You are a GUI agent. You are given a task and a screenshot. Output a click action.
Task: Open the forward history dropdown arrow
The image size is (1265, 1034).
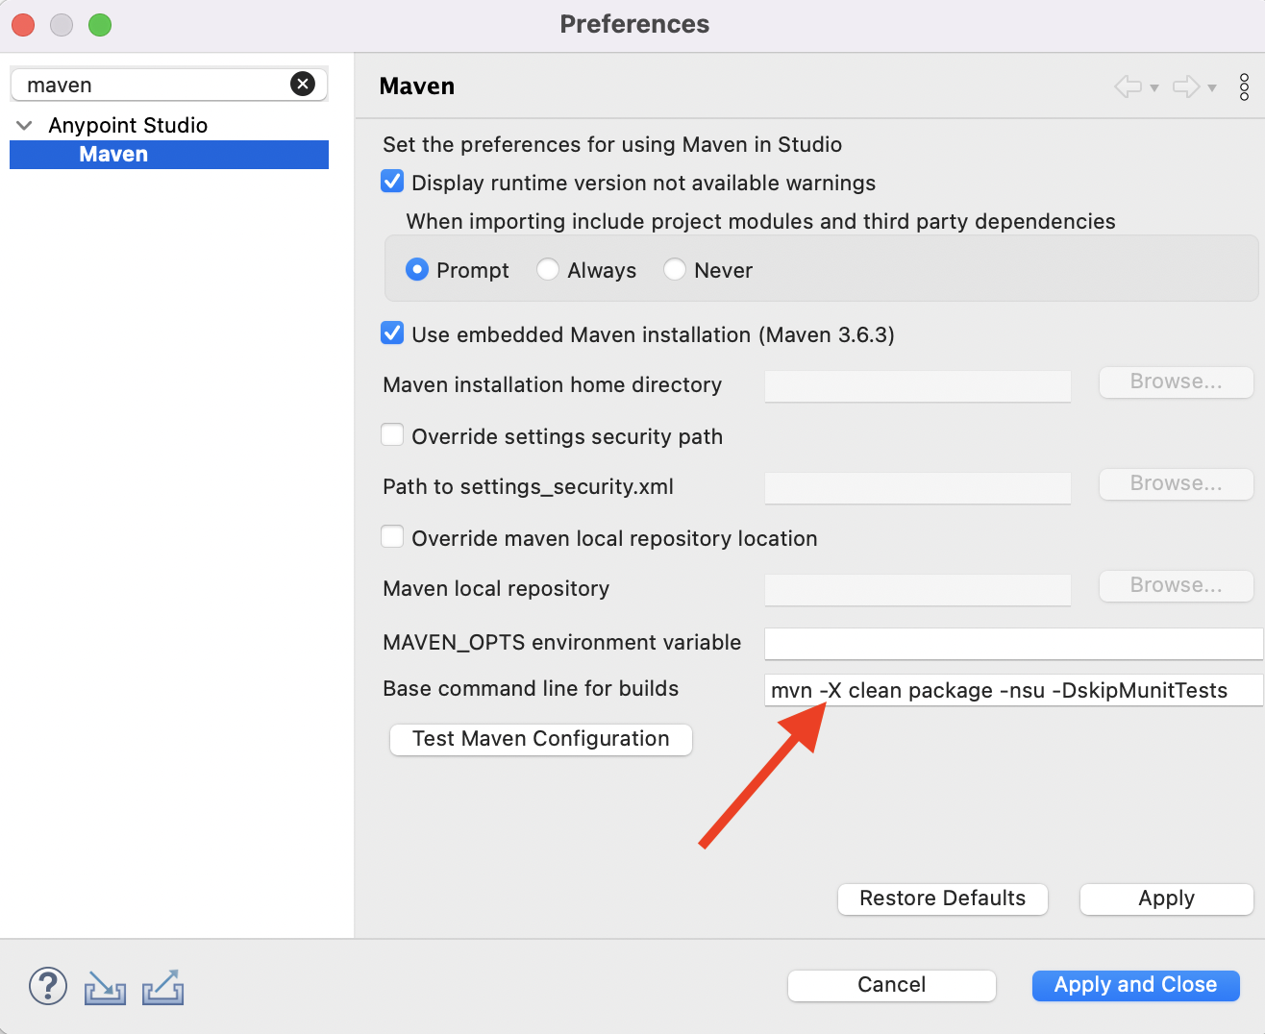(x=1212, y=88)
